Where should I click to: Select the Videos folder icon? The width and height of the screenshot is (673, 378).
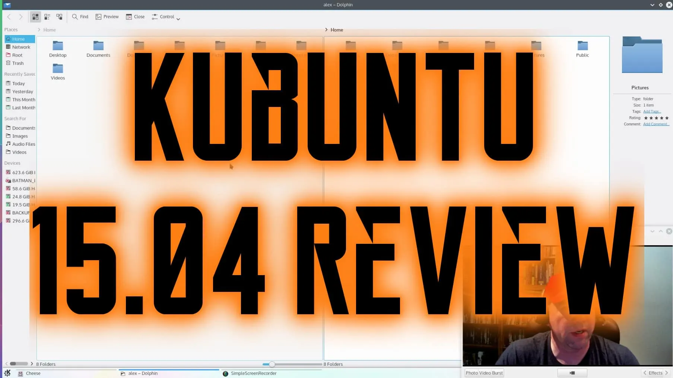[x=58, y=72]
